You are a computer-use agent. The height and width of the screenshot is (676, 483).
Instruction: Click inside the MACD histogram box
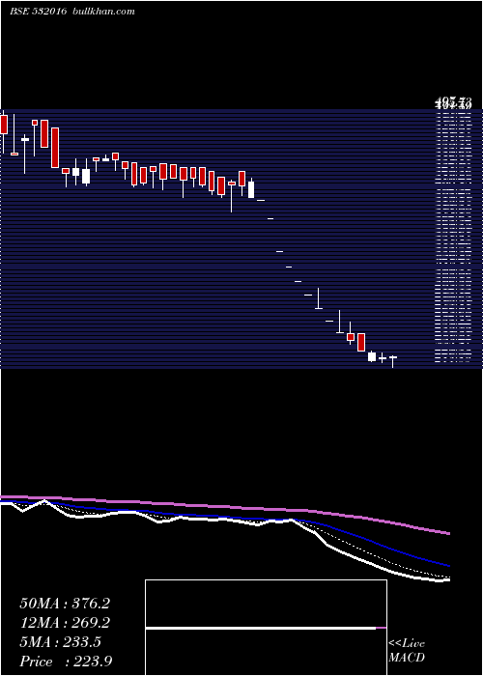tap(266, 628)
